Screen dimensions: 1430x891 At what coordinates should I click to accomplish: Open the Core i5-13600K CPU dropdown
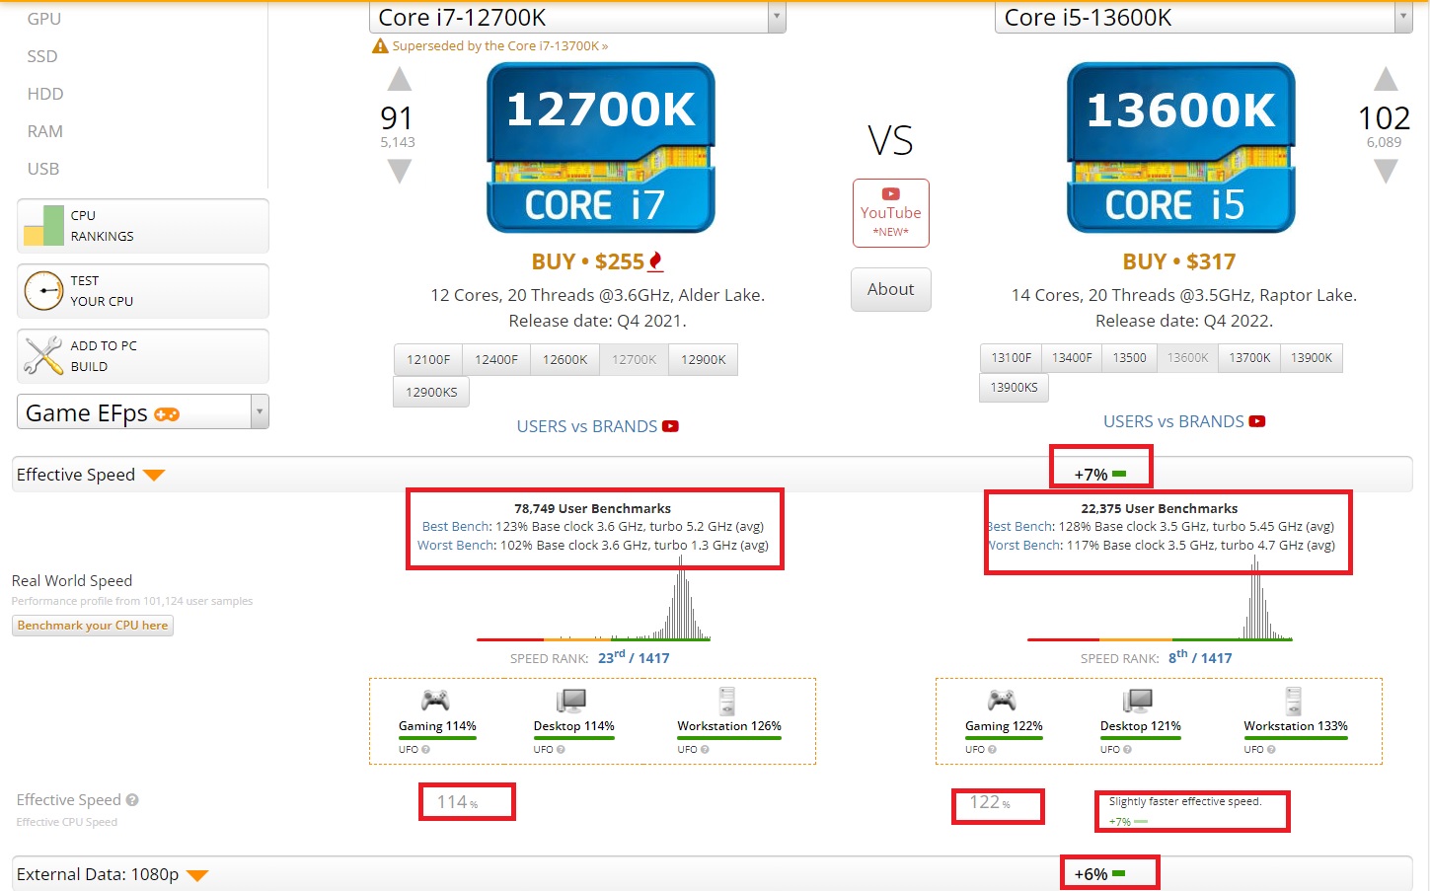pos(1203,18)
